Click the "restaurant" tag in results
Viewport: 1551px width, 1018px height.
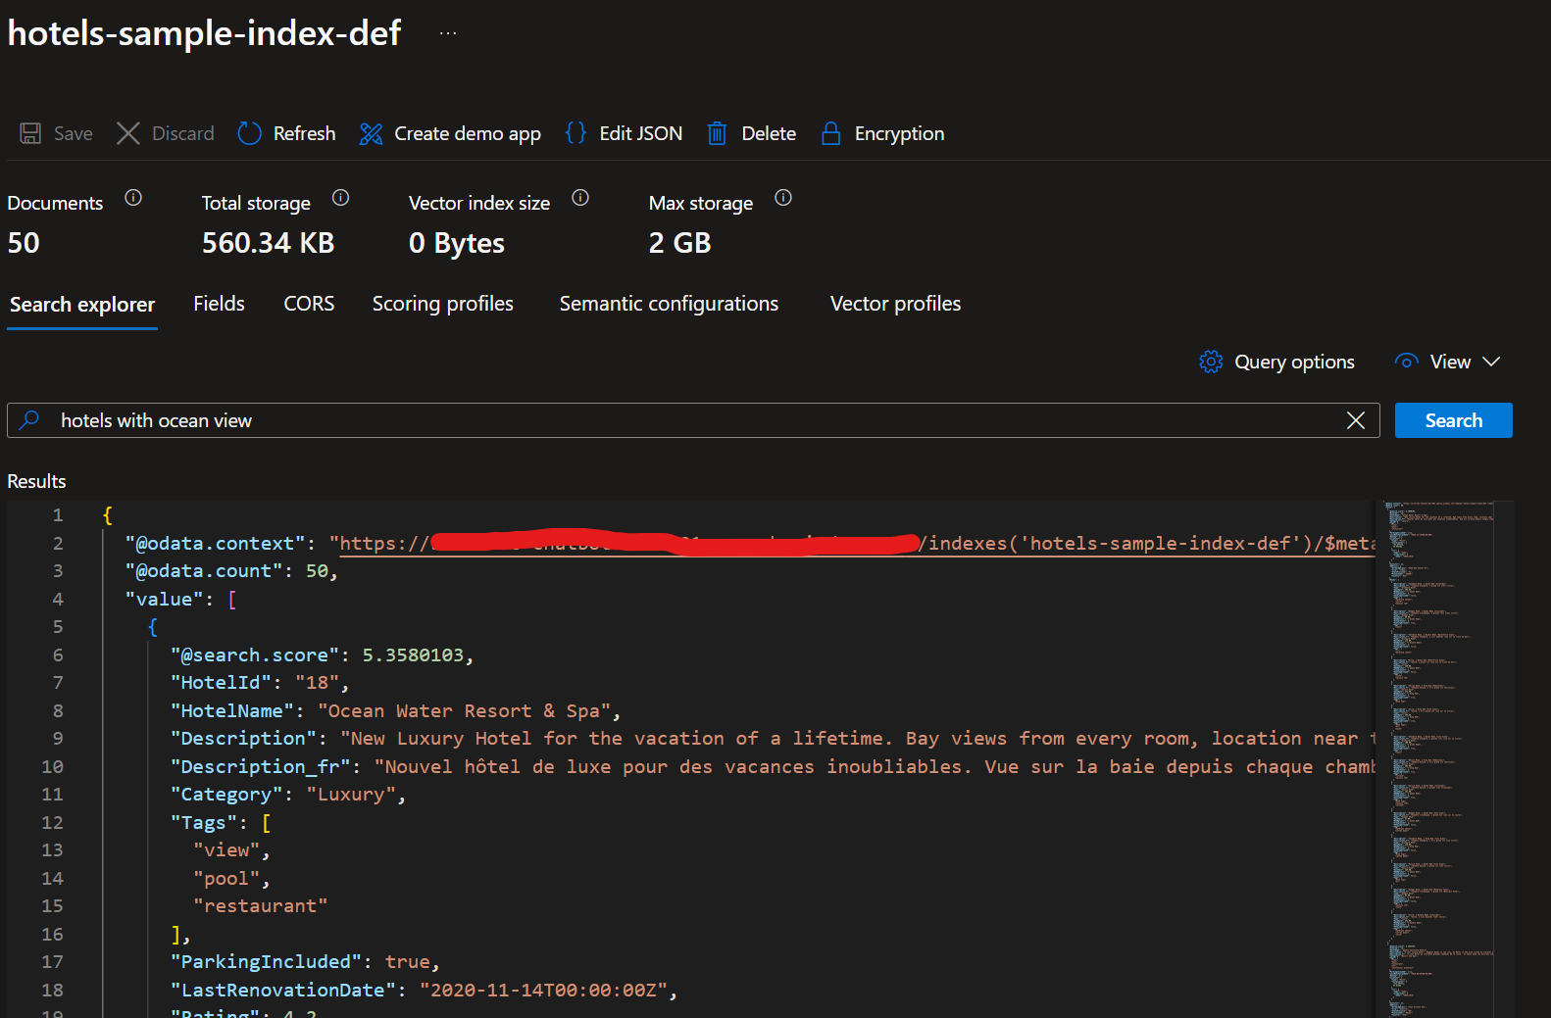click(x=261, y=906)
